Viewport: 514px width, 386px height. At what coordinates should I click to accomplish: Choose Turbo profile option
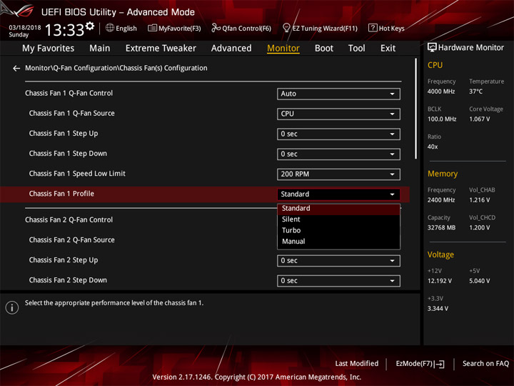coord(338,230)
